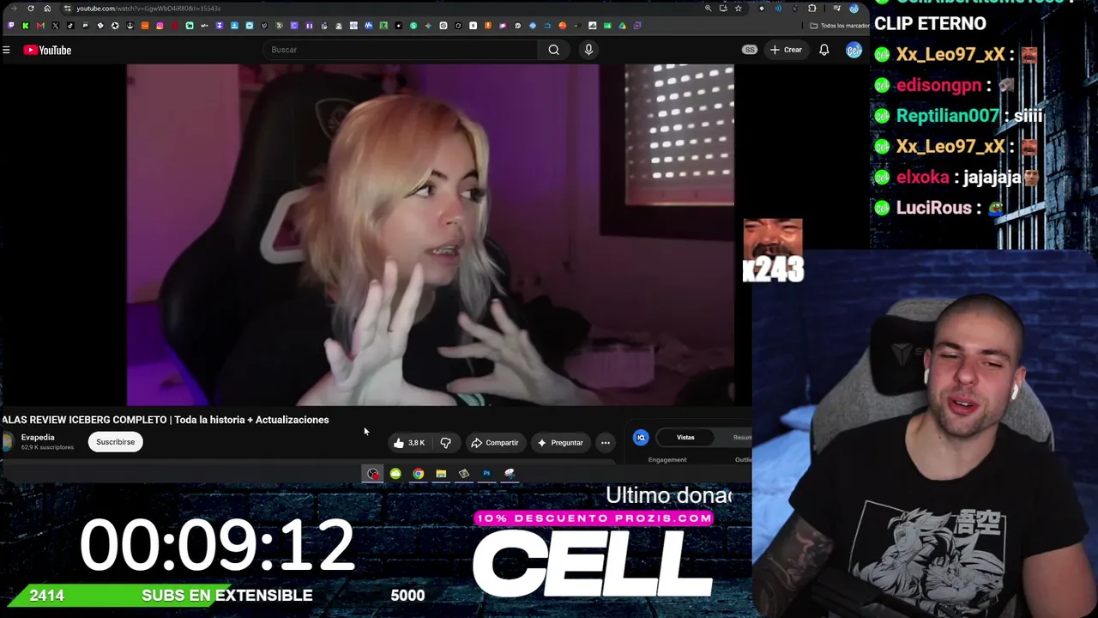Open Photoshop from the taskbar
The width and height of the screenshot is (1098, 618).
point(486,474)
